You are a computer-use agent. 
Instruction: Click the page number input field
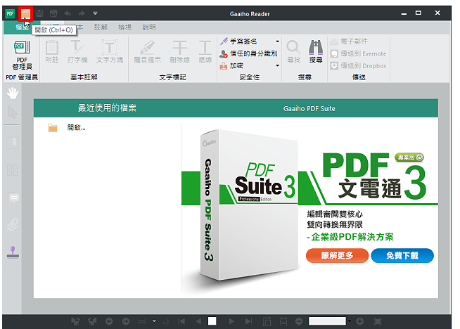pyautogui.click(x=212, y=321)
